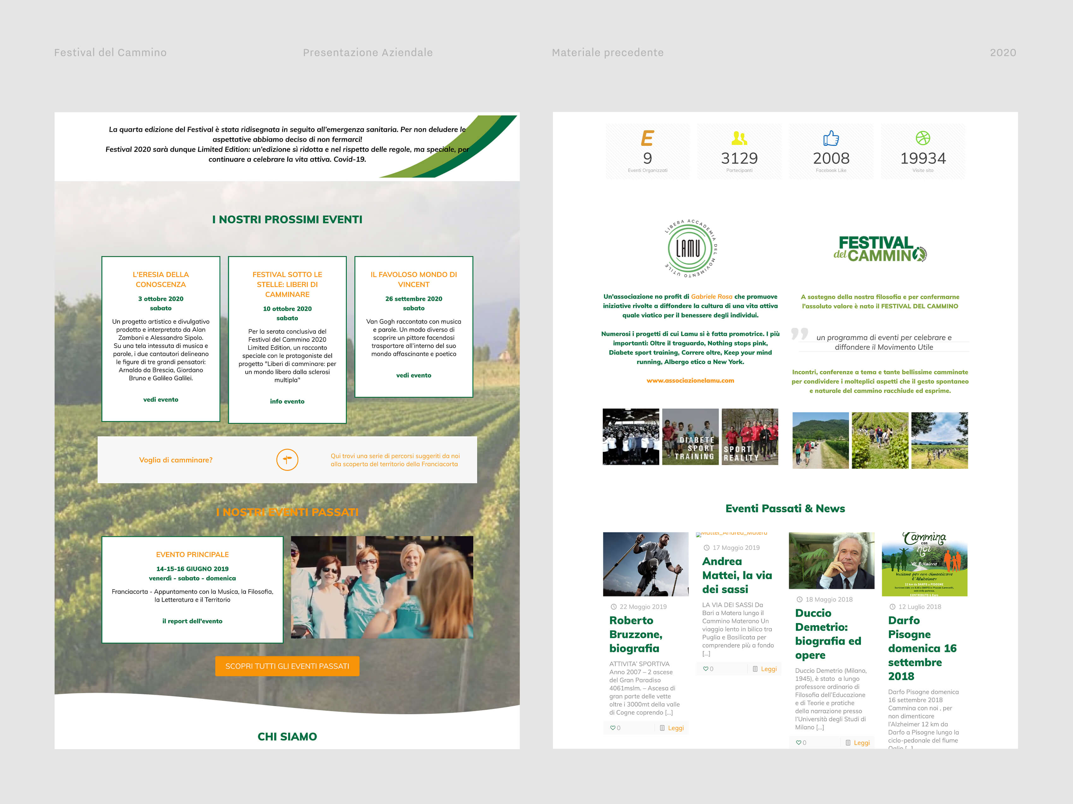The width and height of the screenshot is (1073, 804).
Task: Click the green site visits globe icon
Action: [x=923, y=138]
